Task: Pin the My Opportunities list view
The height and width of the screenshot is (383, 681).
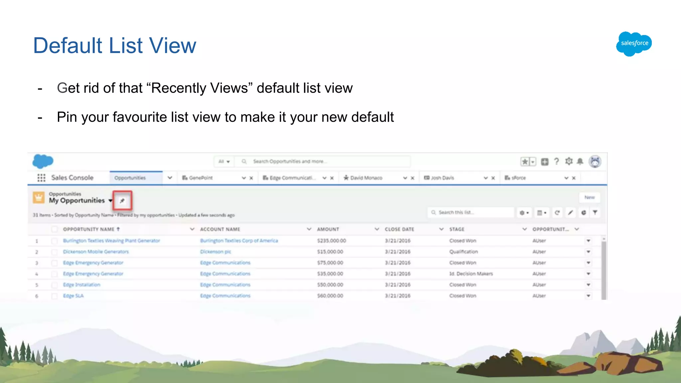Action: pyautogui.click(x=122, y=200)
